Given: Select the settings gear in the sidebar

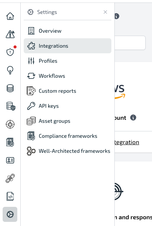Looking at the screenshot, I should 10,214.
